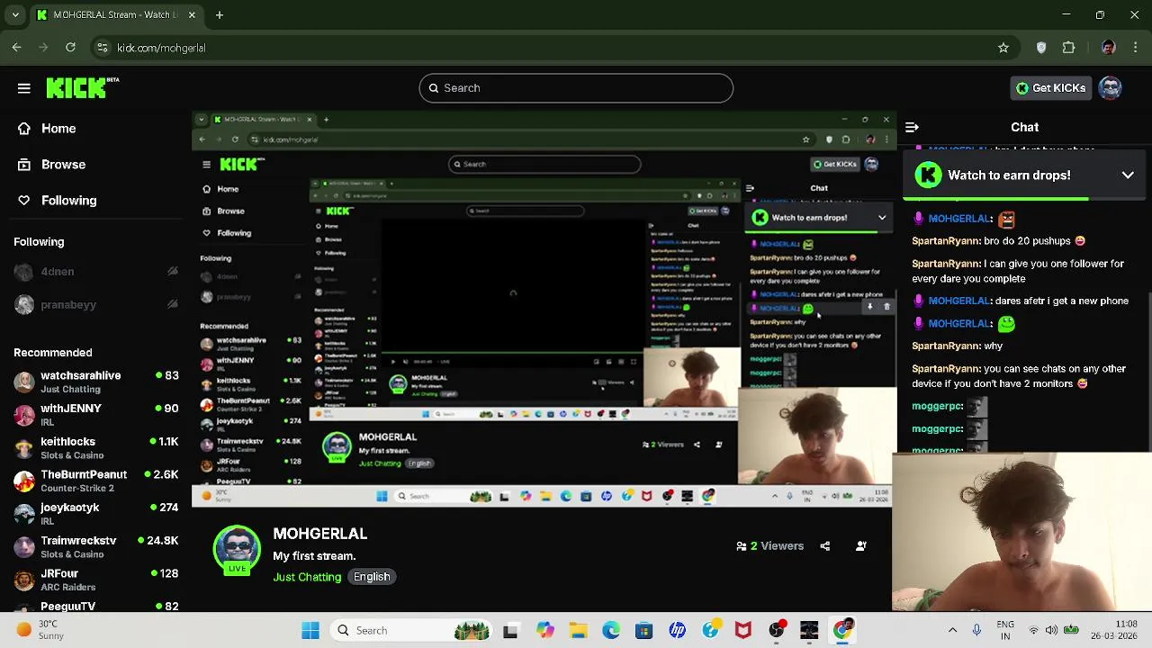Image resolution: width=1152 pixels, height=648 pixels.
Task: Open the user avatar next to Get KICKs
Action: point(1111,88)
